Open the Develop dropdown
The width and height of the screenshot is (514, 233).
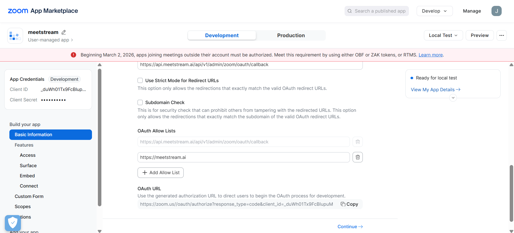point(434,11)
